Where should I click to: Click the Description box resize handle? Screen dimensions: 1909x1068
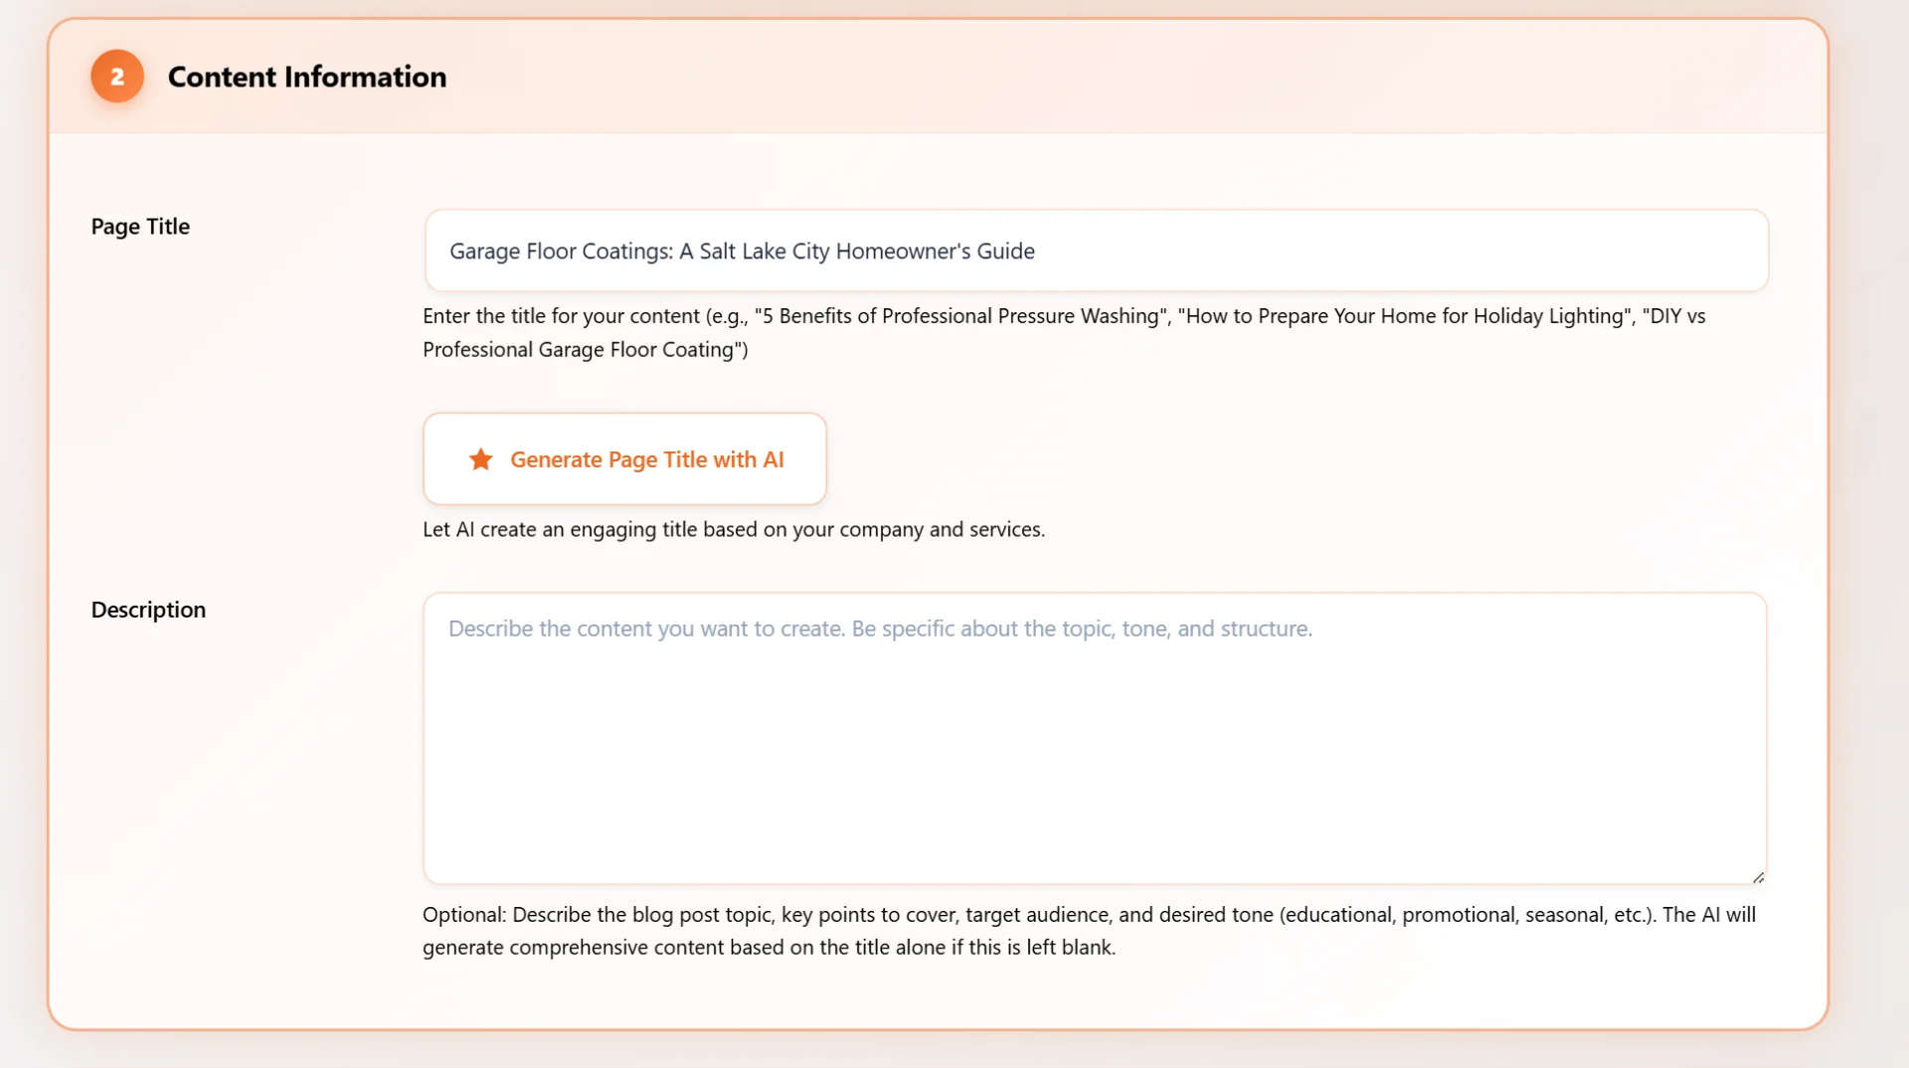point(1757,877)
